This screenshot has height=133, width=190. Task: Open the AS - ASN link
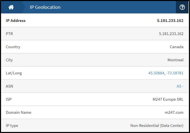click(180, 86)
